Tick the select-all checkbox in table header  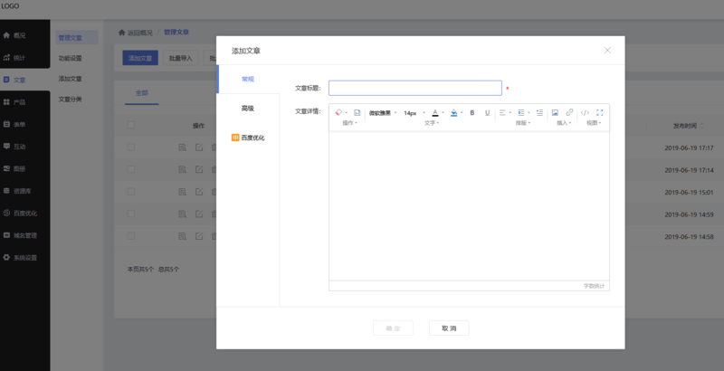click(131, 126)
